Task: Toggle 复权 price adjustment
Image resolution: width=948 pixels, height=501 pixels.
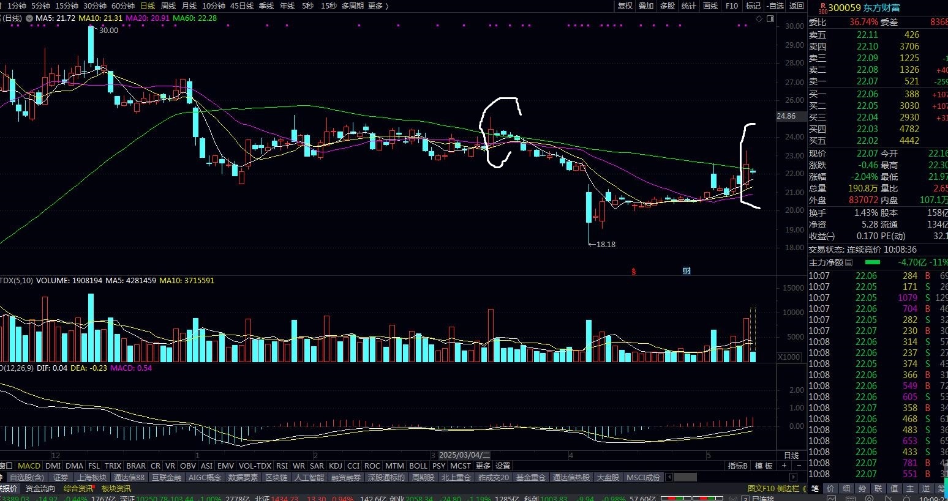Action: pyautogui.click(x=625, y=6)
